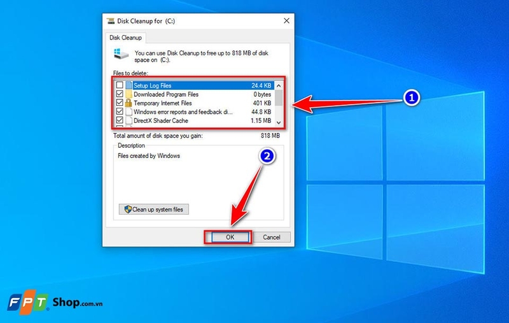Click the 401 KB size value

(x=262, y=103)
